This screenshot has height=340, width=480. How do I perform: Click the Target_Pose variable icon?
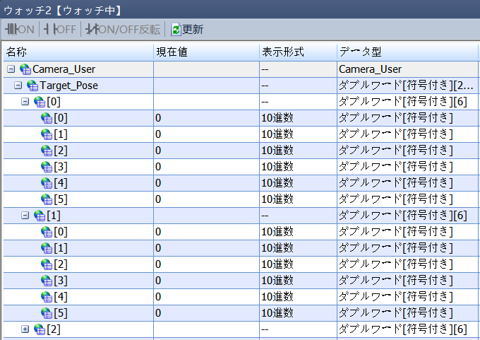point(32,86)
